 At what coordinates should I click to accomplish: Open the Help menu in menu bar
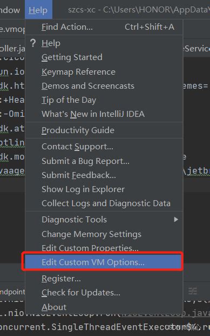coord(38,10)
